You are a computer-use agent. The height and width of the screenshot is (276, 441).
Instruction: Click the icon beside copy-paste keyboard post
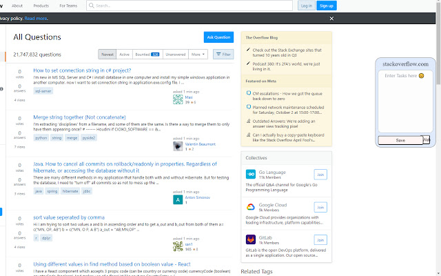pos(248,135)
